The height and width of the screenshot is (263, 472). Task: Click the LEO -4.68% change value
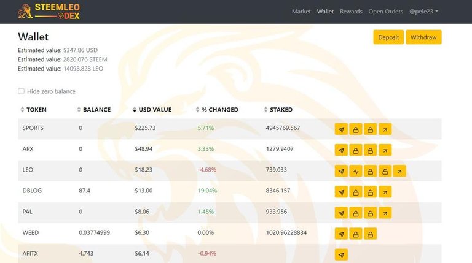coord(206,170)
